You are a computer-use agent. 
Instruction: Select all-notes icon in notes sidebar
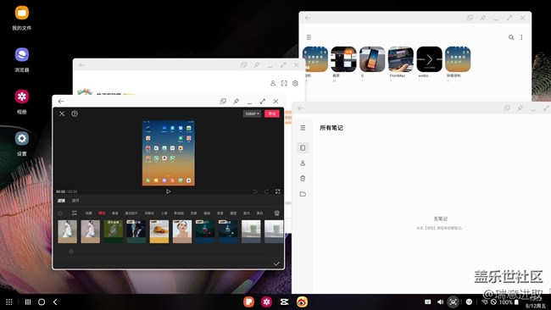(x=303, y=148)
